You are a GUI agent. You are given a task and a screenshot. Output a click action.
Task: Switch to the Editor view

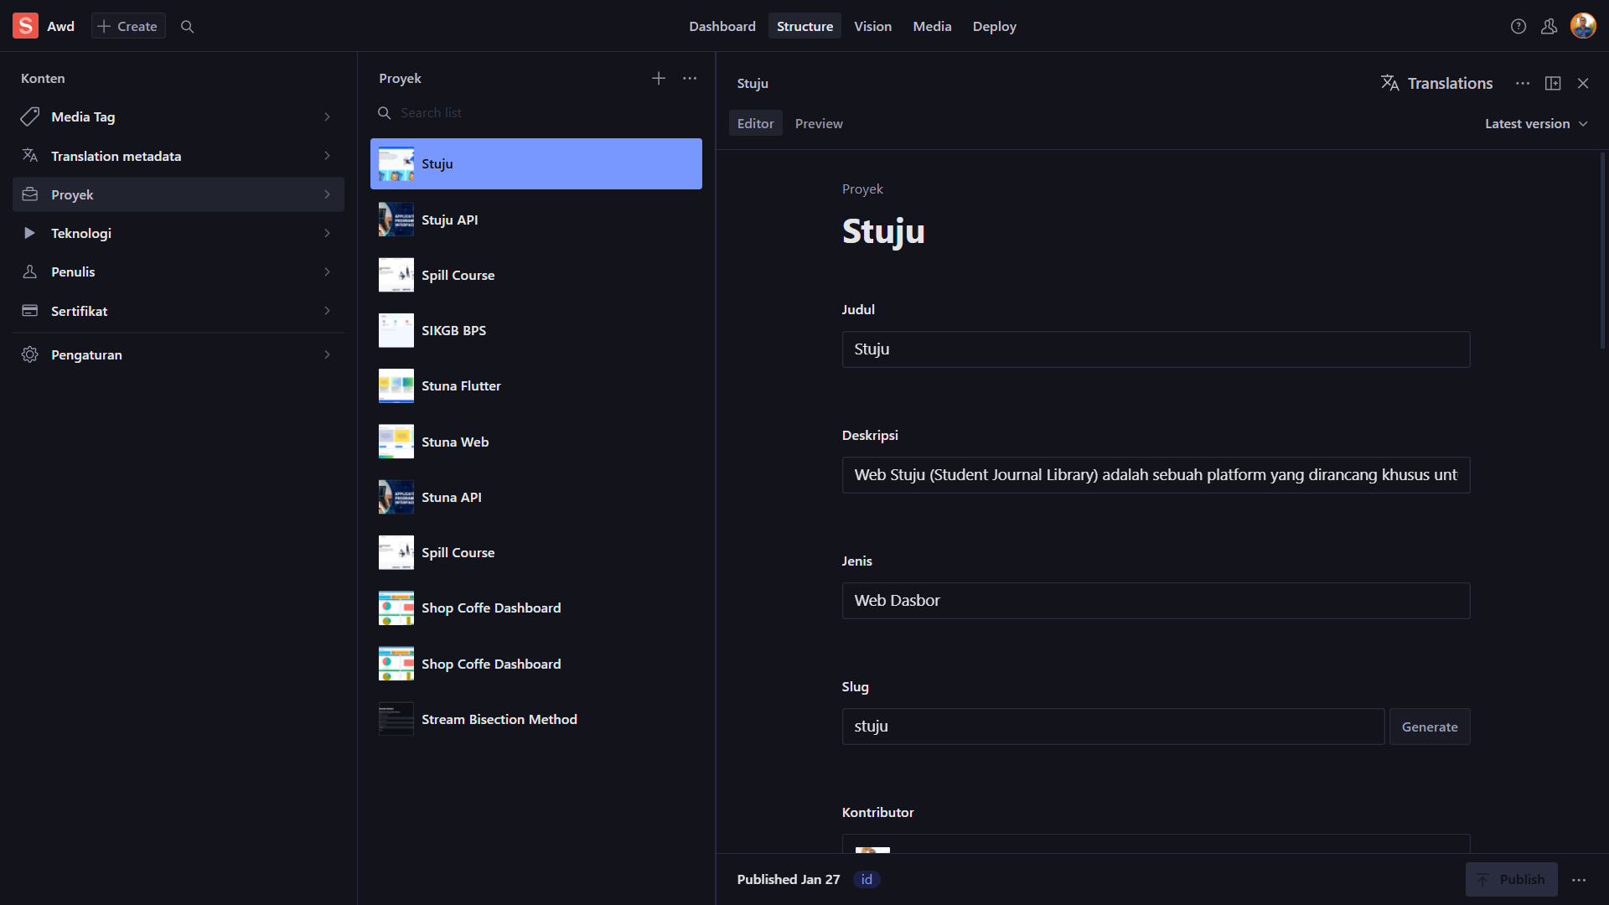[755, 123]
